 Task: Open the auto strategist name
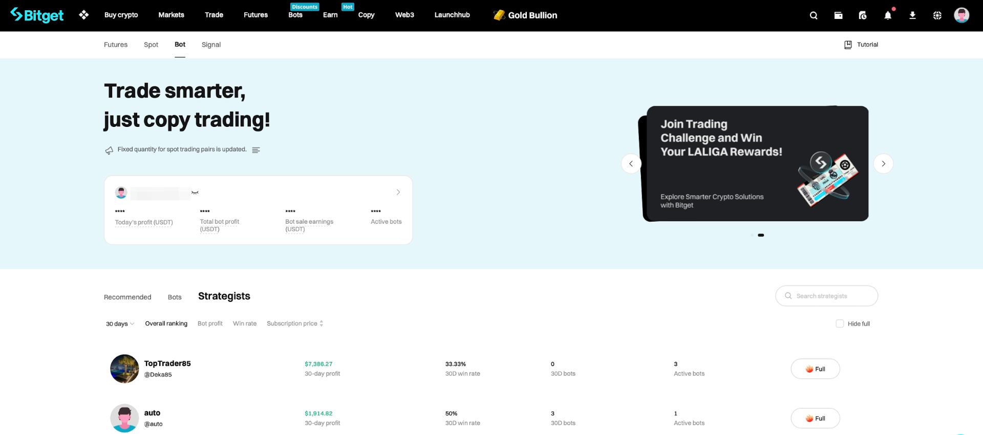tap(152, 413)
